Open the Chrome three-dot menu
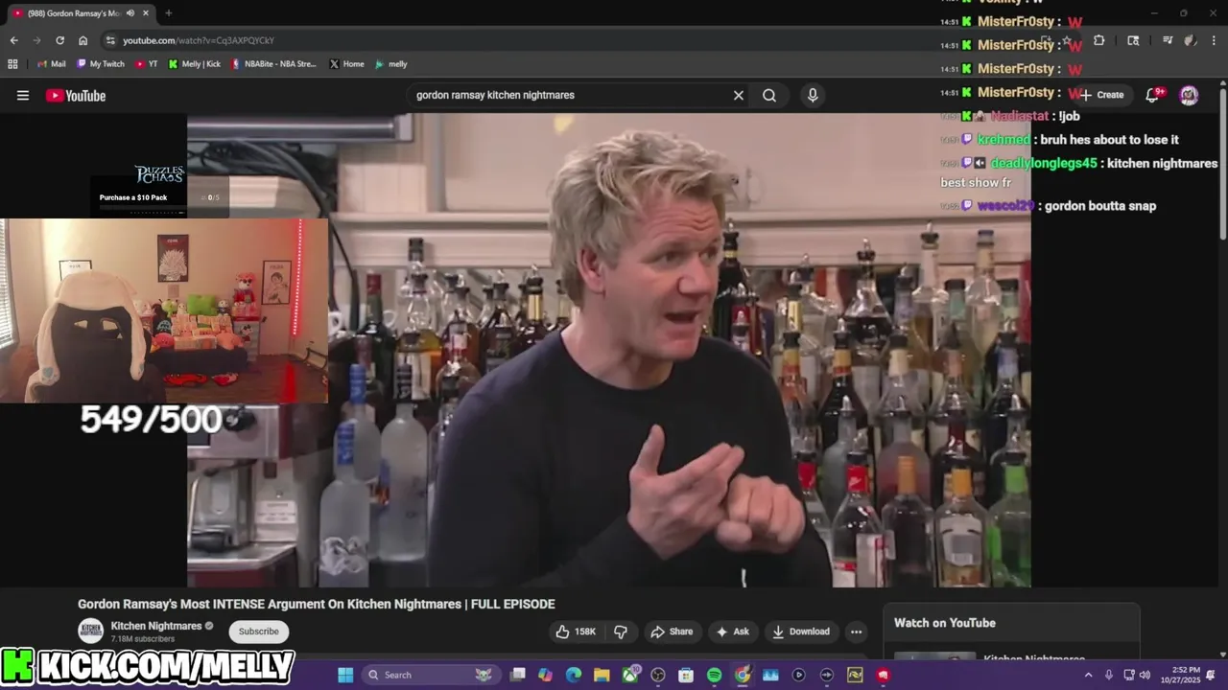 [x=1215, y=40]
